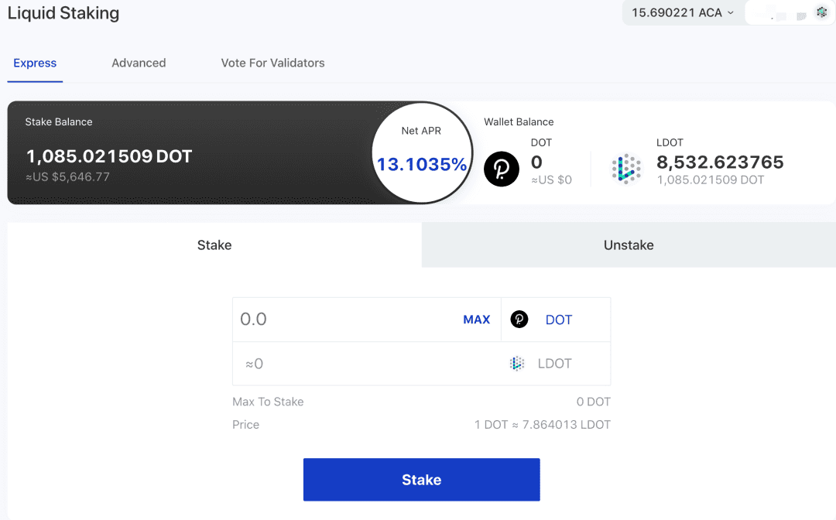Click the 1,085.021509 DOT stake balance

(109, 156)
